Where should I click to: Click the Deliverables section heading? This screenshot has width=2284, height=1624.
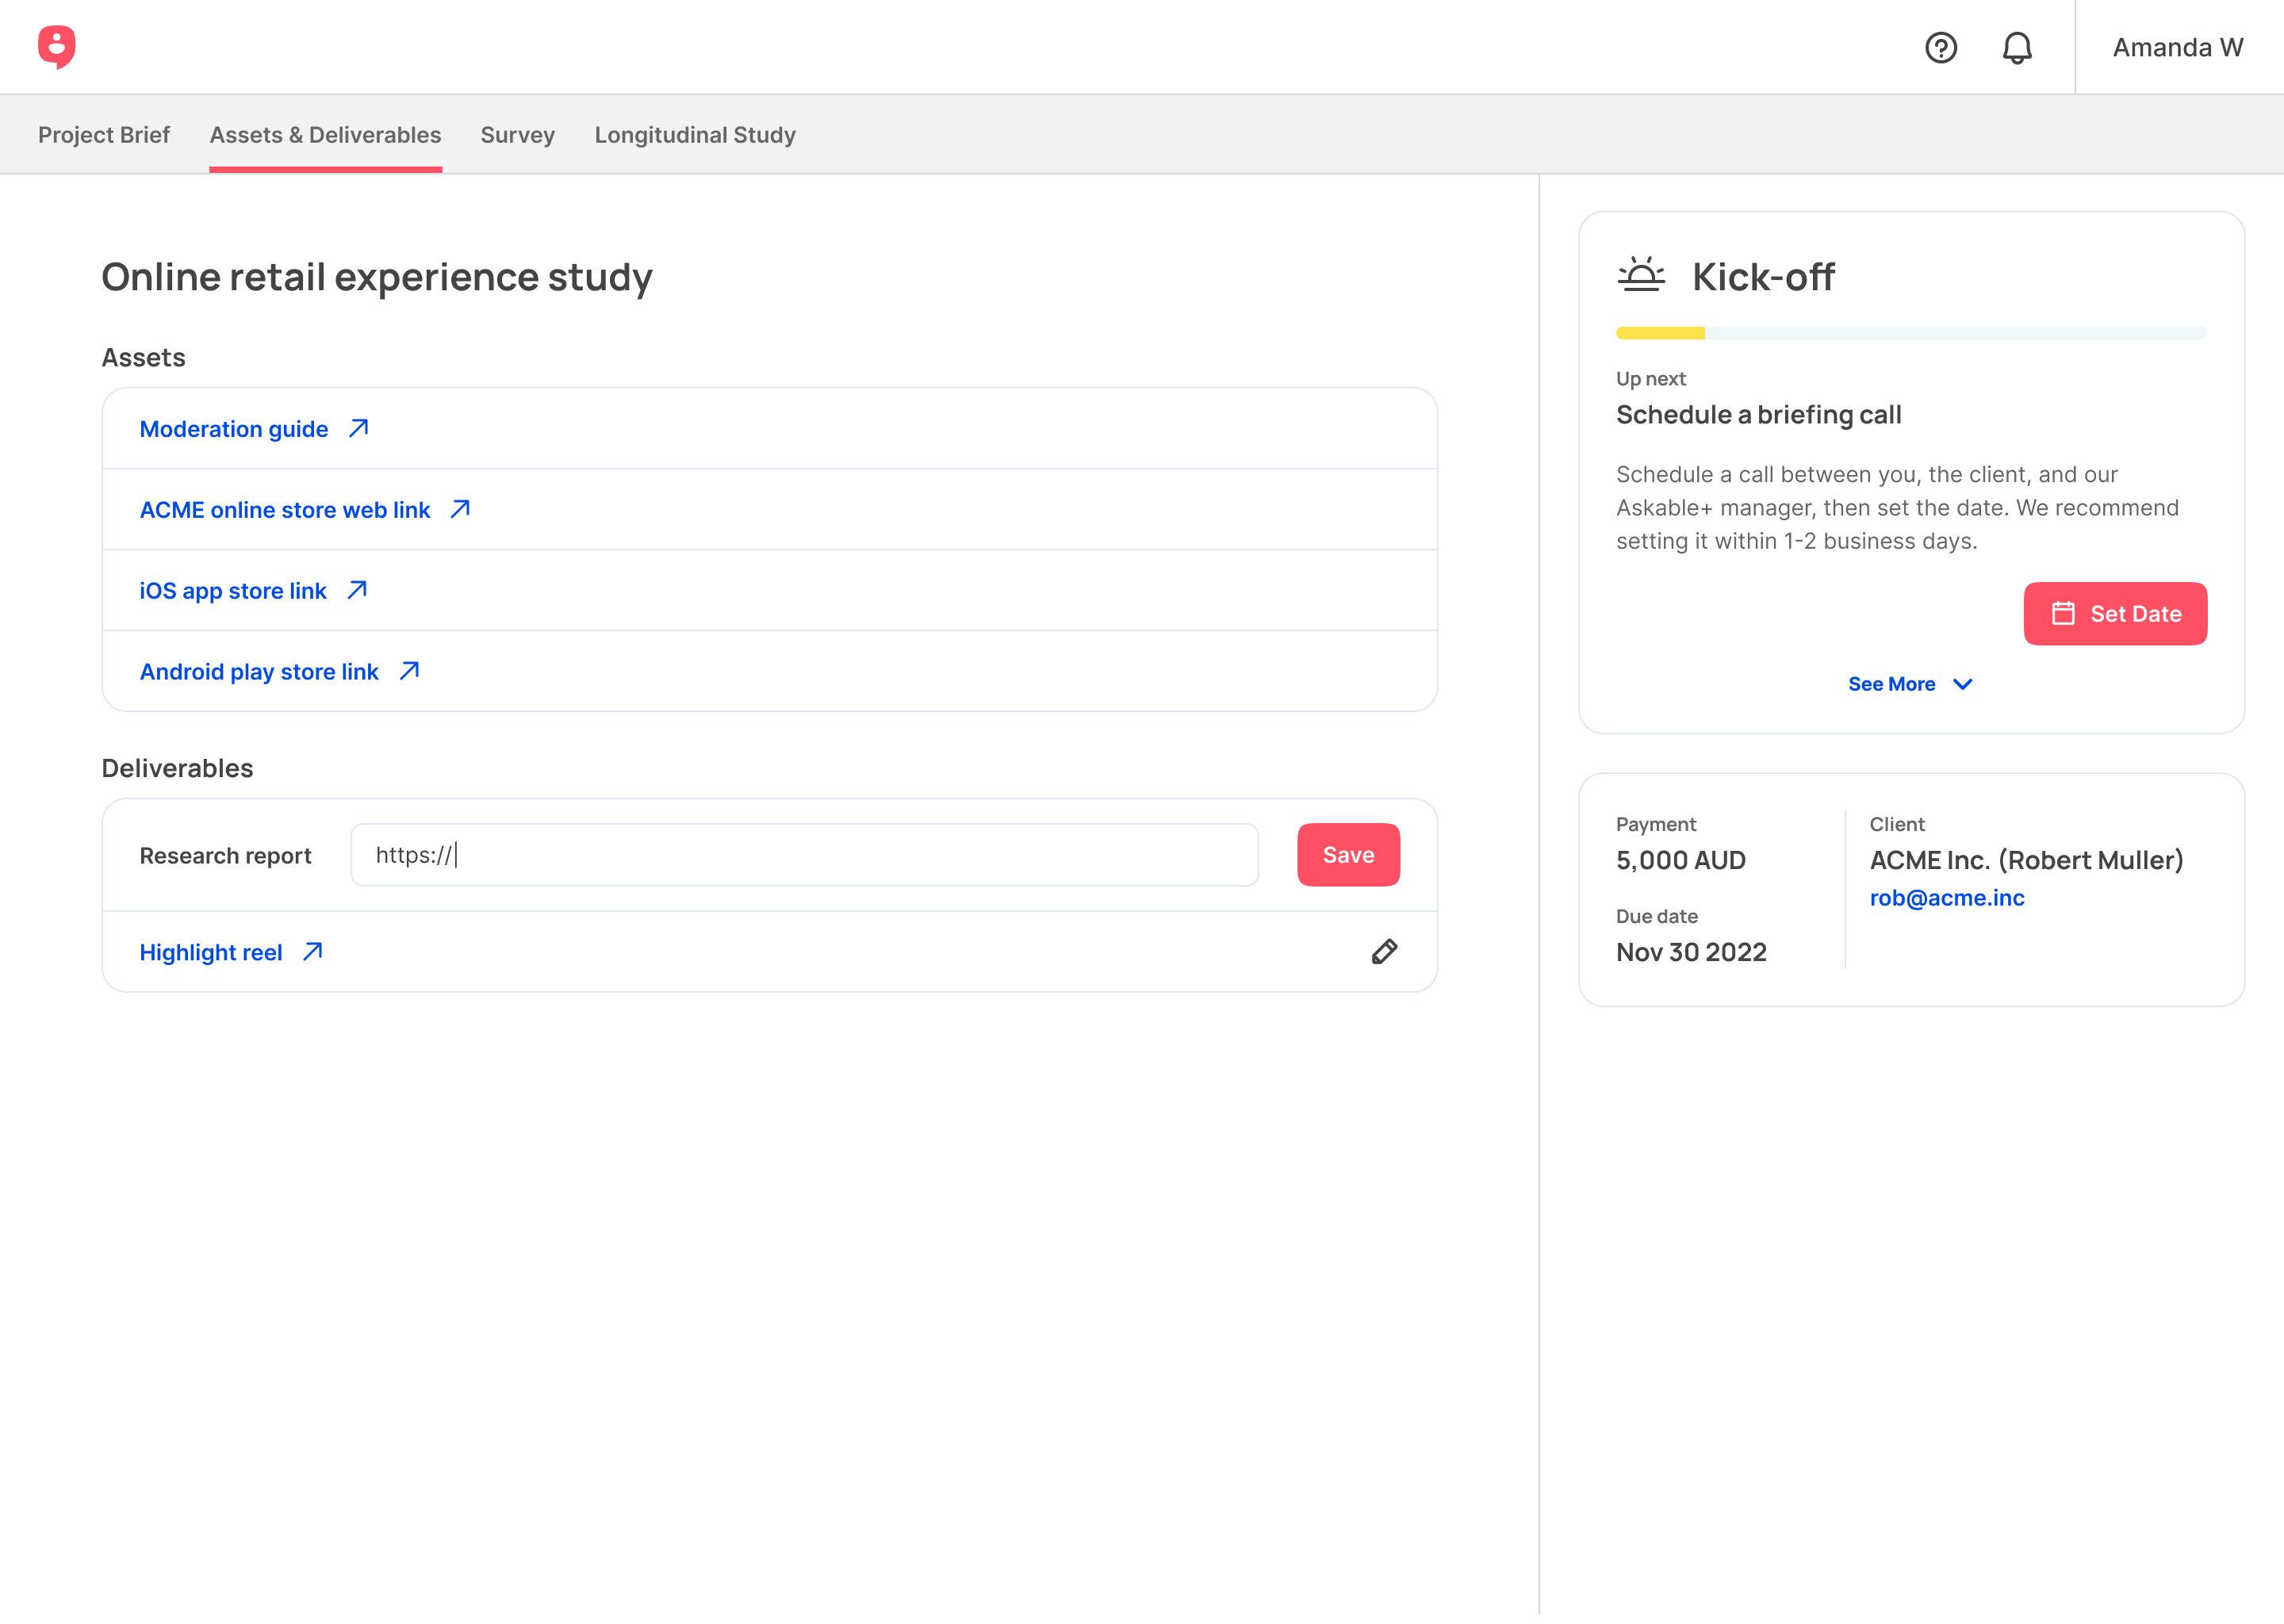tap(177, 768)
